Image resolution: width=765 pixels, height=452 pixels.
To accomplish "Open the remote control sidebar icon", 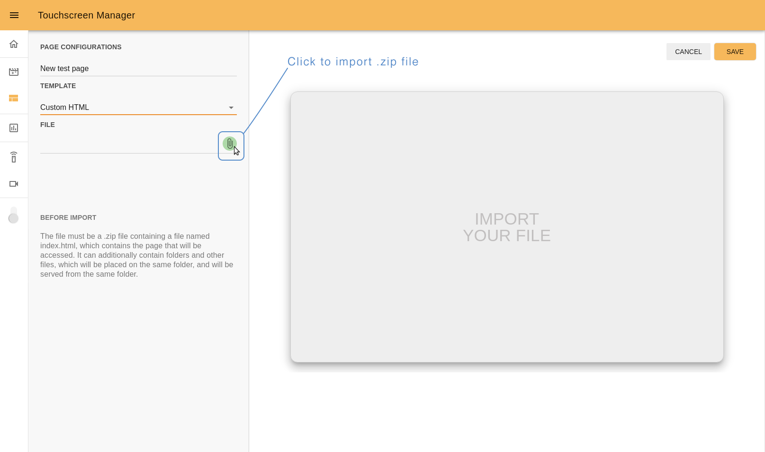I will (14, 157).
